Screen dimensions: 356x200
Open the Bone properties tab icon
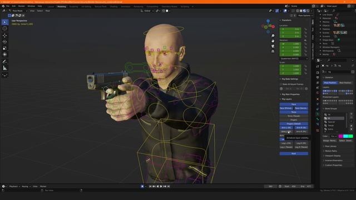click(318, 119)
